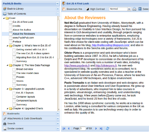
Task: Collapse Chapter 4 tree arrow
Action: (7, 109)
